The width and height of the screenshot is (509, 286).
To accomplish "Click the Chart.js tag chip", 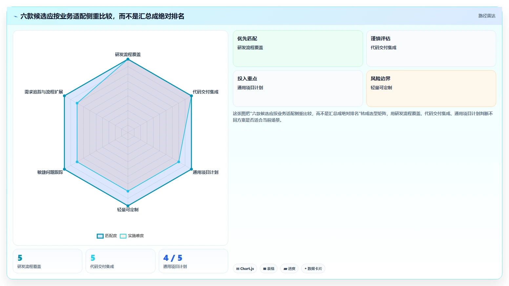I will pyautogui.click(x=245, y=269).
